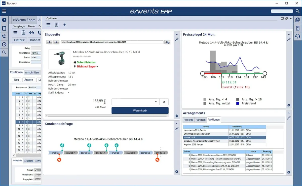Click the Shopseite URL address field
This screenshot has width=302, height=186.
point(112,42)
